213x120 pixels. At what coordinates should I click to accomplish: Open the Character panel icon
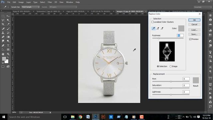point(210,67)
